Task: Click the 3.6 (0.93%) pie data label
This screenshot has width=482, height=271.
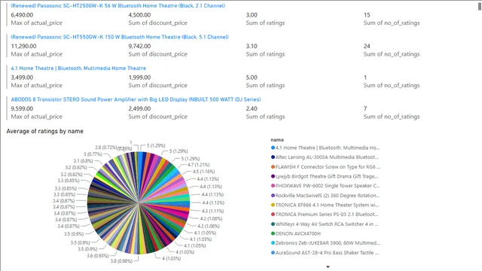Action: (98, 256)
